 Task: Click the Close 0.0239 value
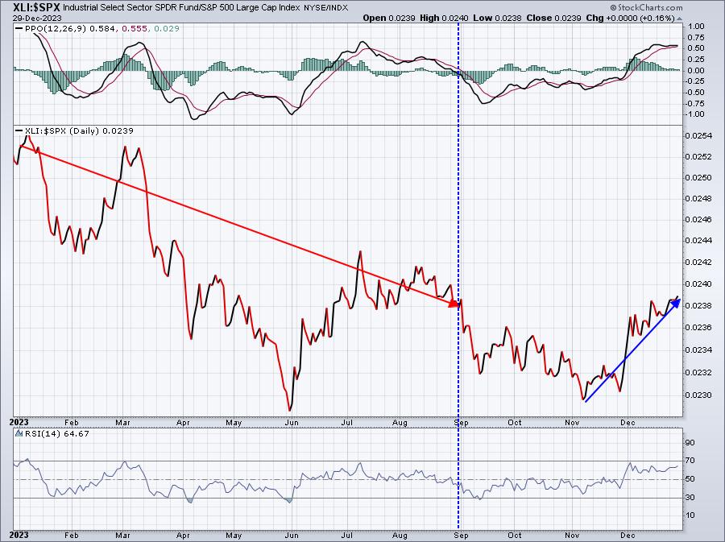pos(553,18)
